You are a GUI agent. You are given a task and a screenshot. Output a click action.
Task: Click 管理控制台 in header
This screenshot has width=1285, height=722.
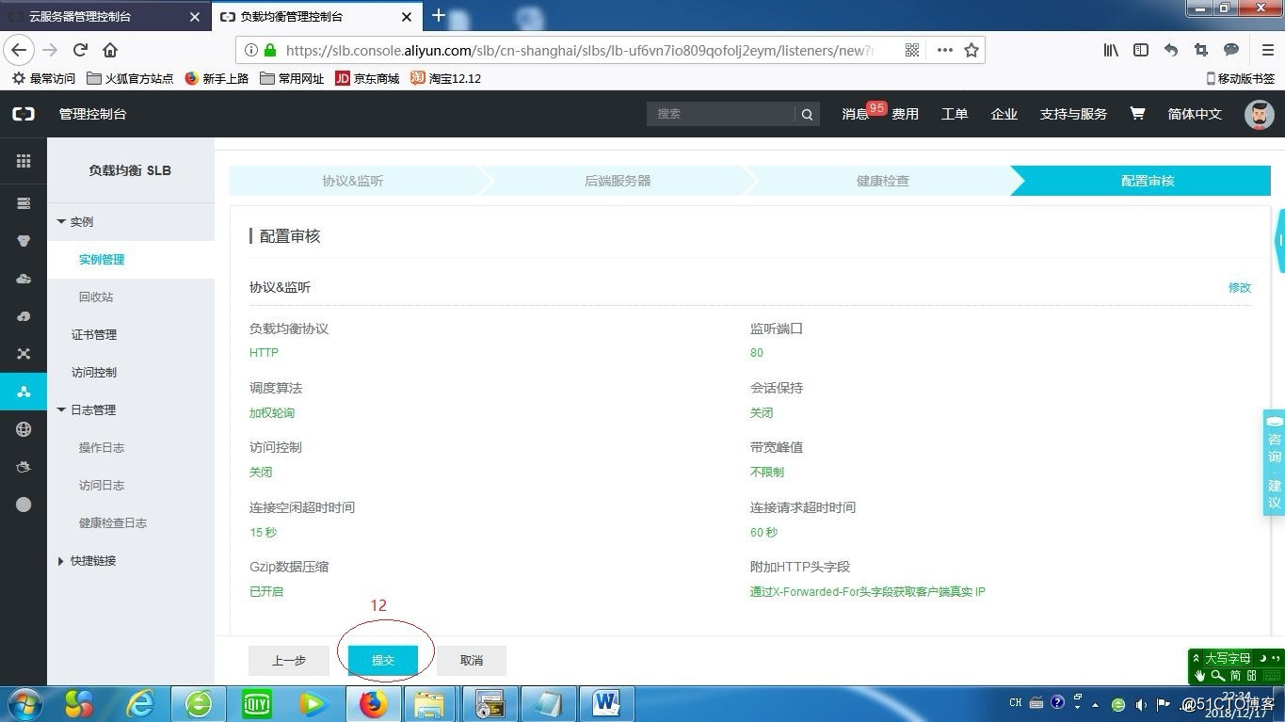coord(92,114)
